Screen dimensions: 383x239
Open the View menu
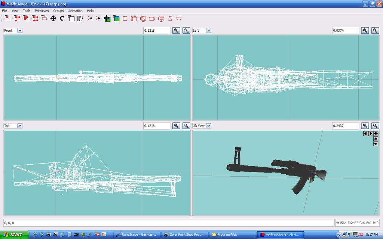coord(15,11)
